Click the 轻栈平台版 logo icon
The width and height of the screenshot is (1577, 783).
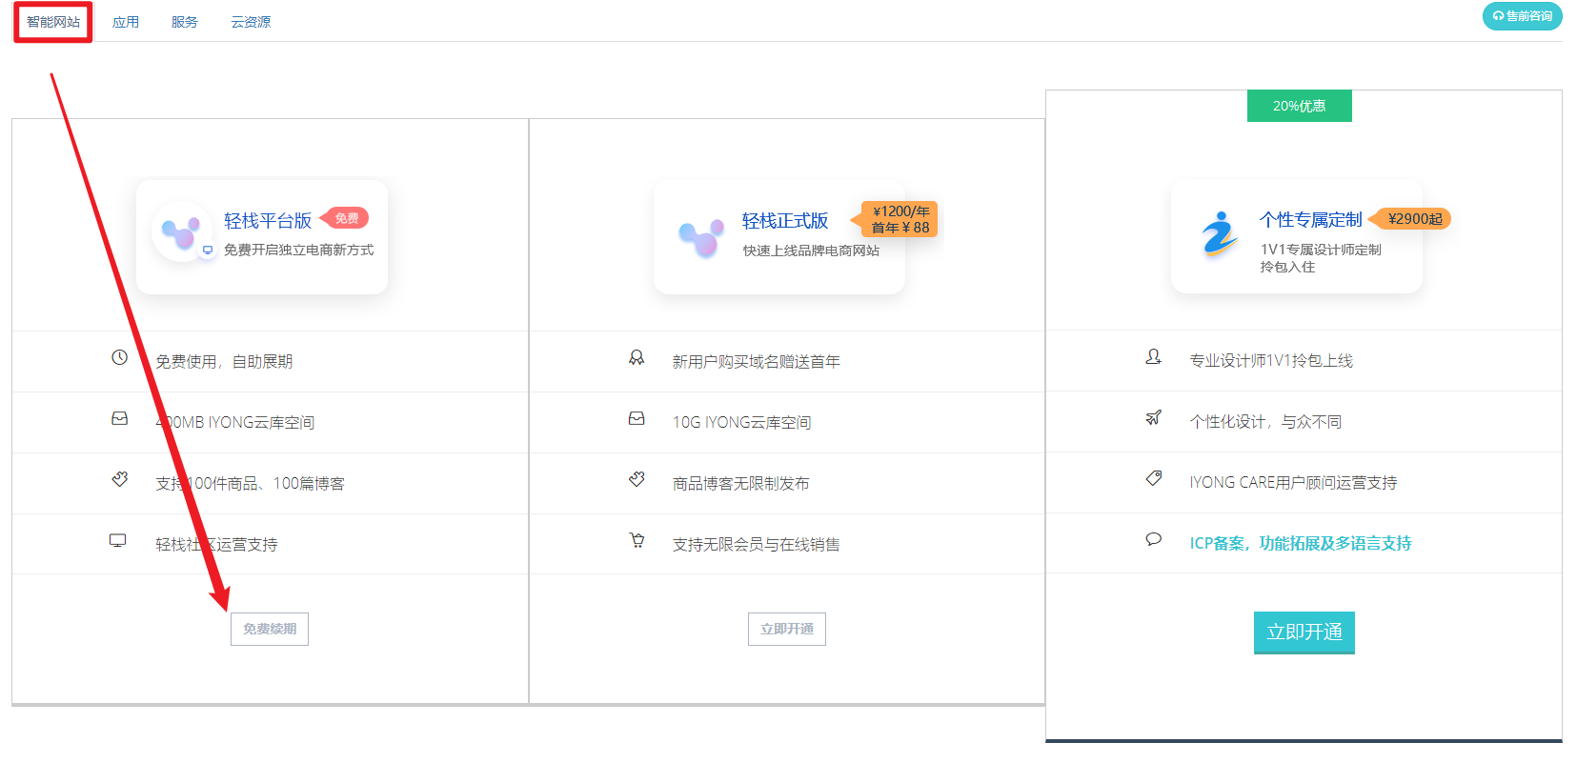181,231
